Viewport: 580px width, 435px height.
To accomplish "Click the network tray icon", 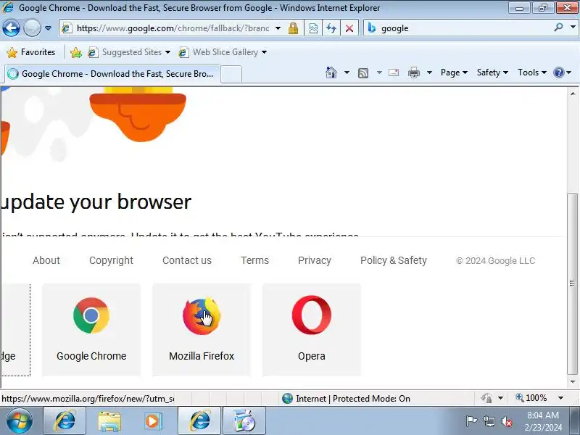I will [489, 421].
